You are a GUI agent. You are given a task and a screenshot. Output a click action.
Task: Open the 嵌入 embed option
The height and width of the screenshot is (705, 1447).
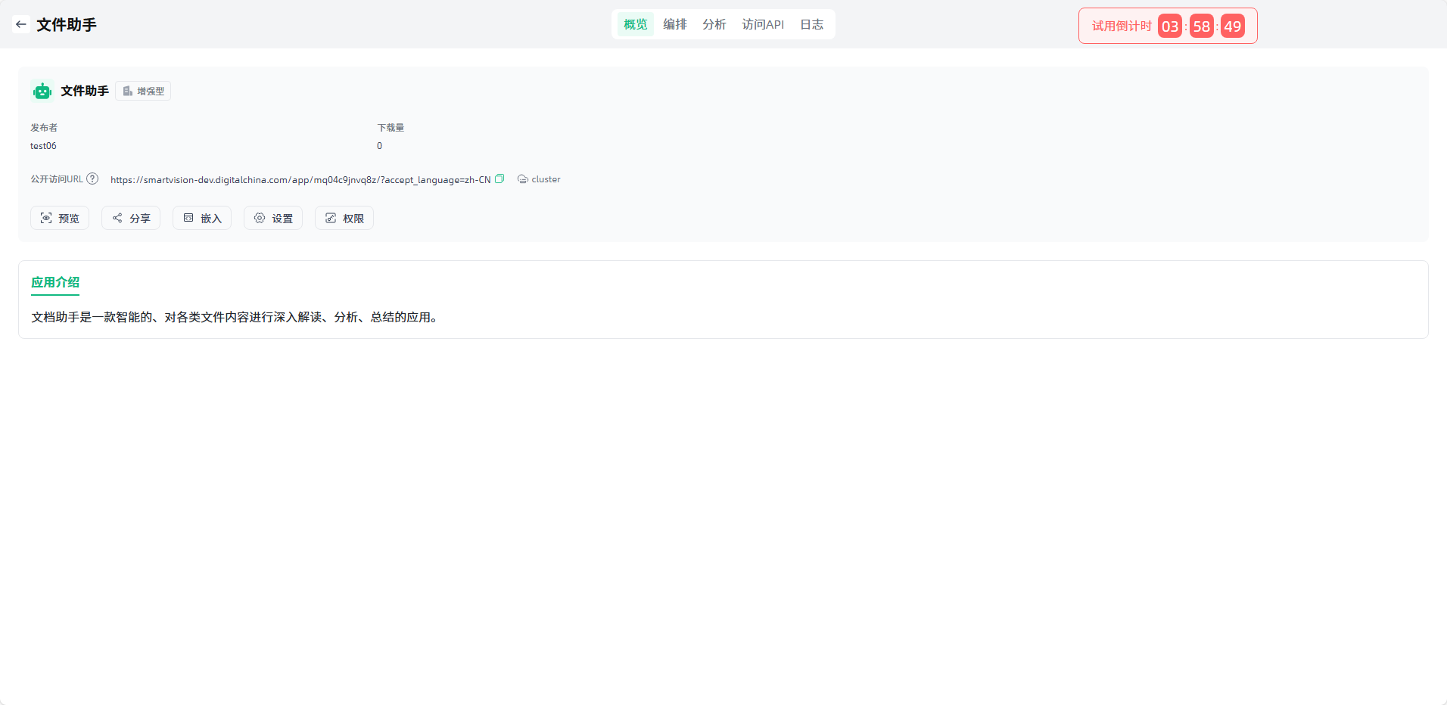(x=202, y=219)
